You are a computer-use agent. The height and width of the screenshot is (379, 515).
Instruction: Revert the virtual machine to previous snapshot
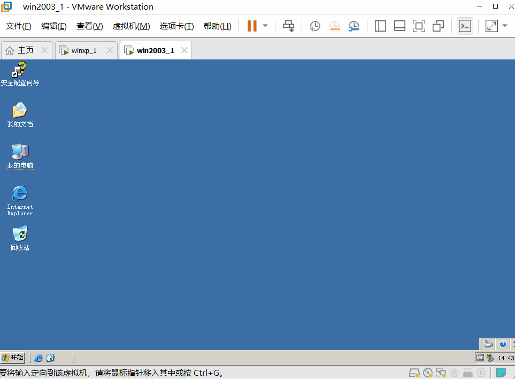coord(334,26)
